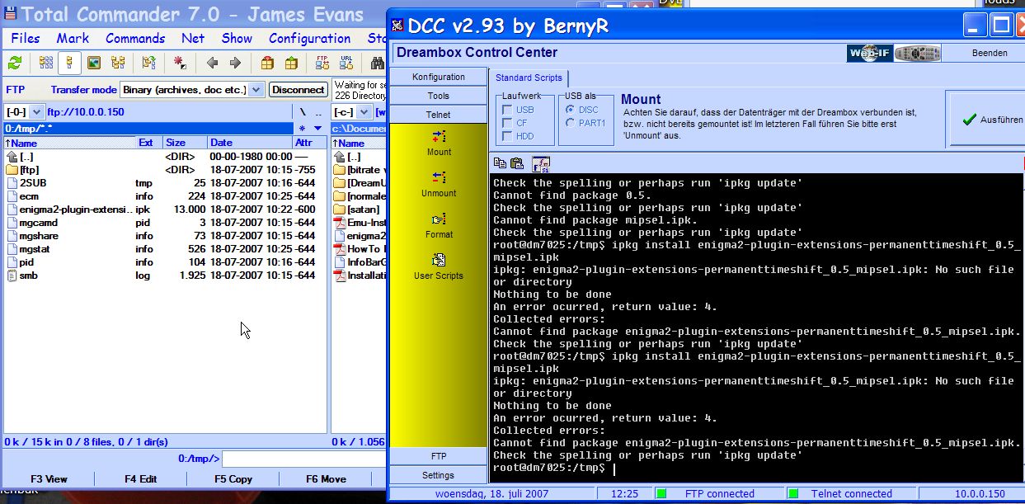The width and height of the screenshot is (1025, 504).
Task: Click the font settings icon above the terminal
Action: point(541,163)
